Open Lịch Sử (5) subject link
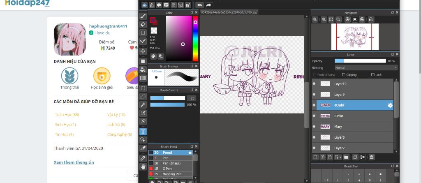The height and width of the screenshot is (183, 421). click(x=116, y=125)
